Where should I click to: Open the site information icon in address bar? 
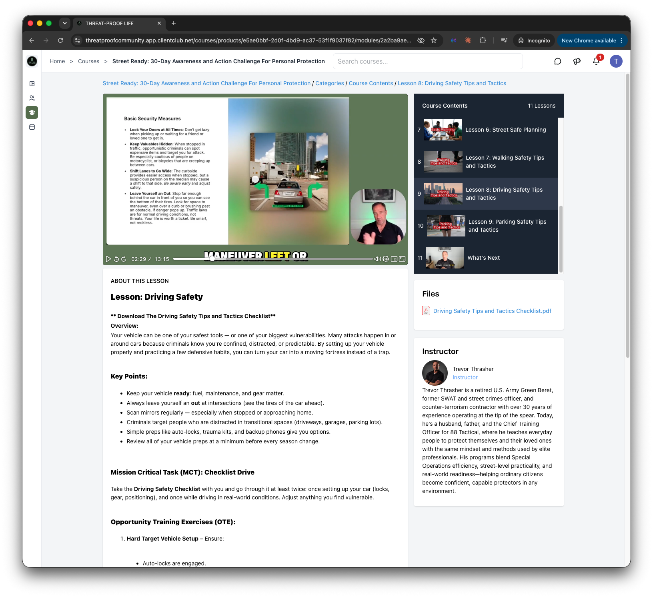pyautogui.click(x=78, y=40)
